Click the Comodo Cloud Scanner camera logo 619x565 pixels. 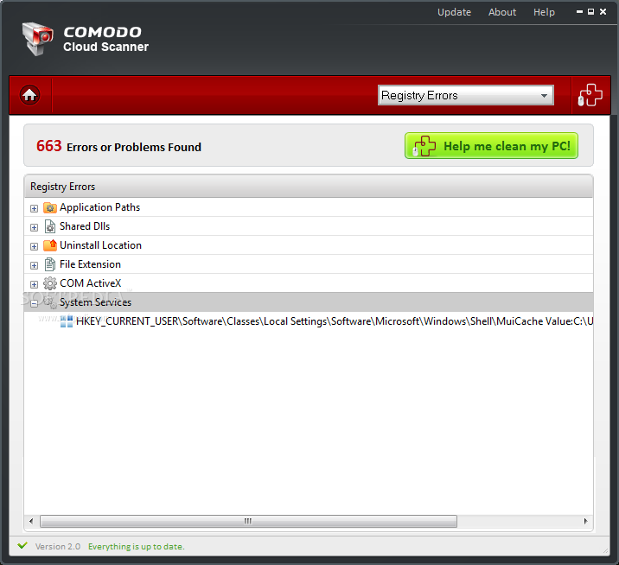(x=37, y=39)
